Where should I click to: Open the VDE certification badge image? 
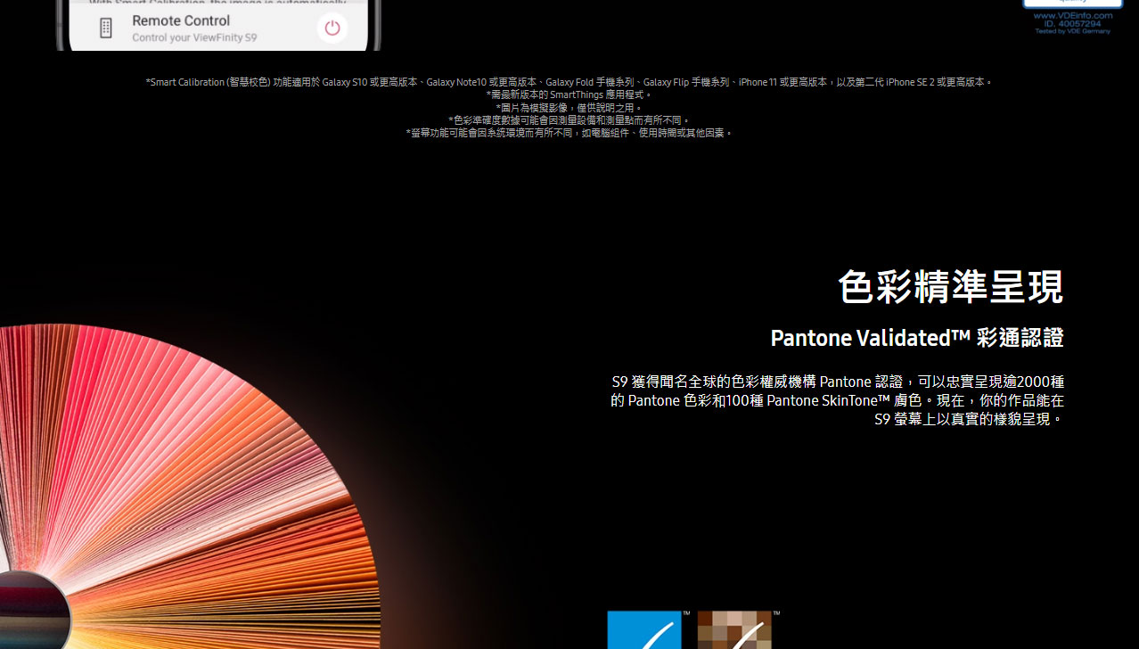pos(1073,17)
